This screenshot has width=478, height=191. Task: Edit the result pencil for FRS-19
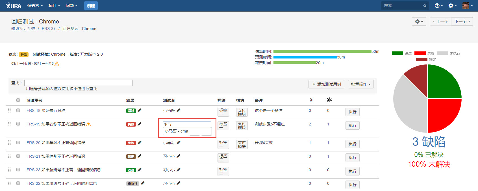pyautogui.click(x=140, y=124)
